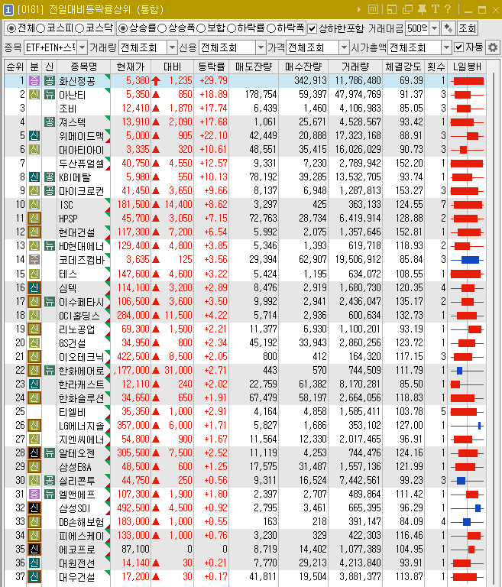Sort by the 등락률 column header
502x587 pixels.
coord(211,67)
